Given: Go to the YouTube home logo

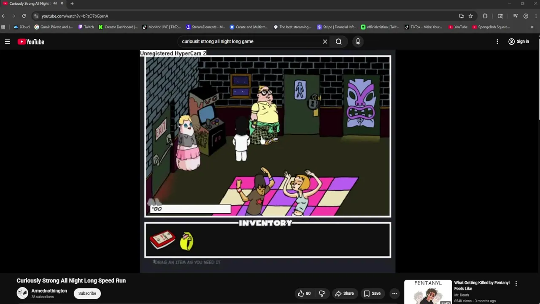Looking at the screenshot, I should pyautogui.click(x=31, y=41).
